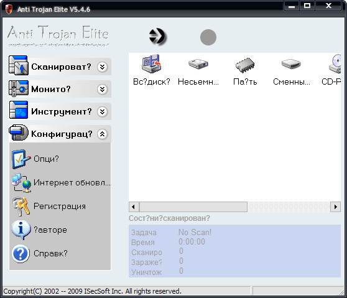Close the Anti Trojan Elite window

(328, 6)
